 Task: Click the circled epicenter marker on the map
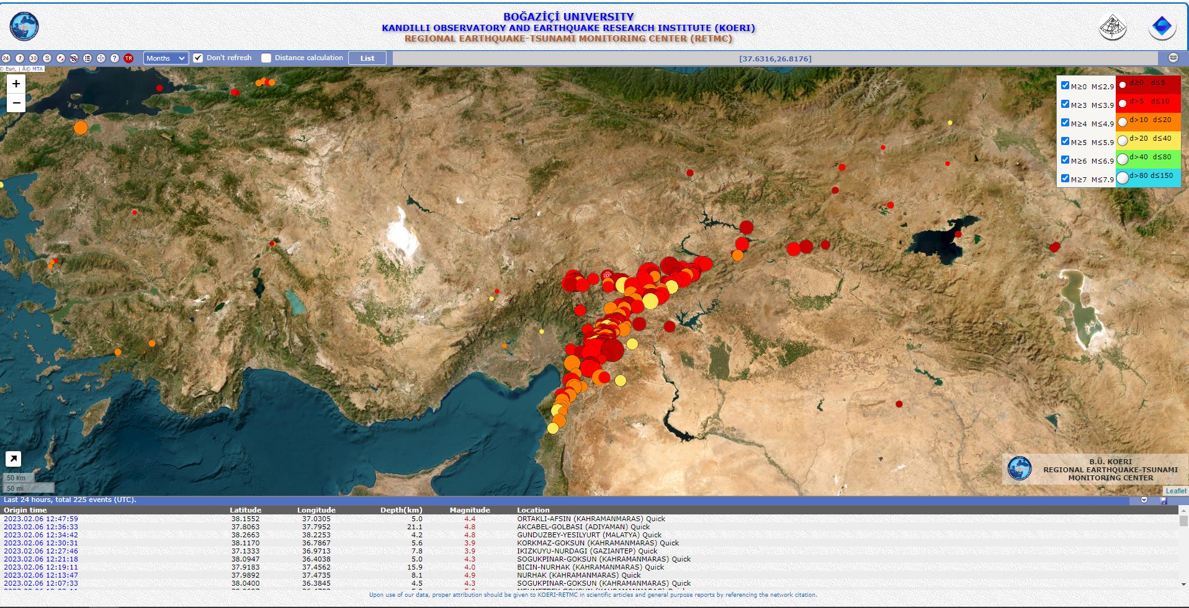[608, 275]
